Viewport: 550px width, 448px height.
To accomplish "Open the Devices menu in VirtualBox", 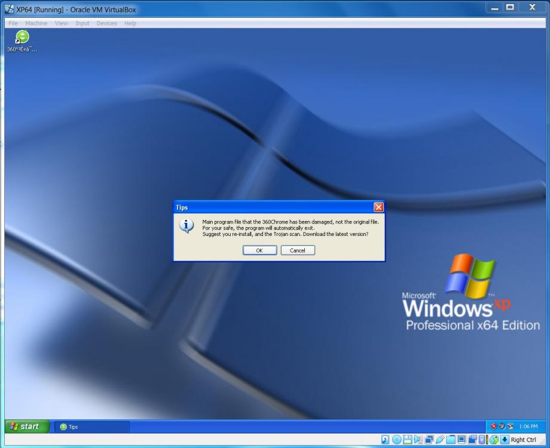I will coord(106,23).
